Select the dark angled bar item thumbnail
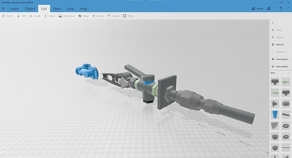292x158 pixels. [x=286, y=115]
